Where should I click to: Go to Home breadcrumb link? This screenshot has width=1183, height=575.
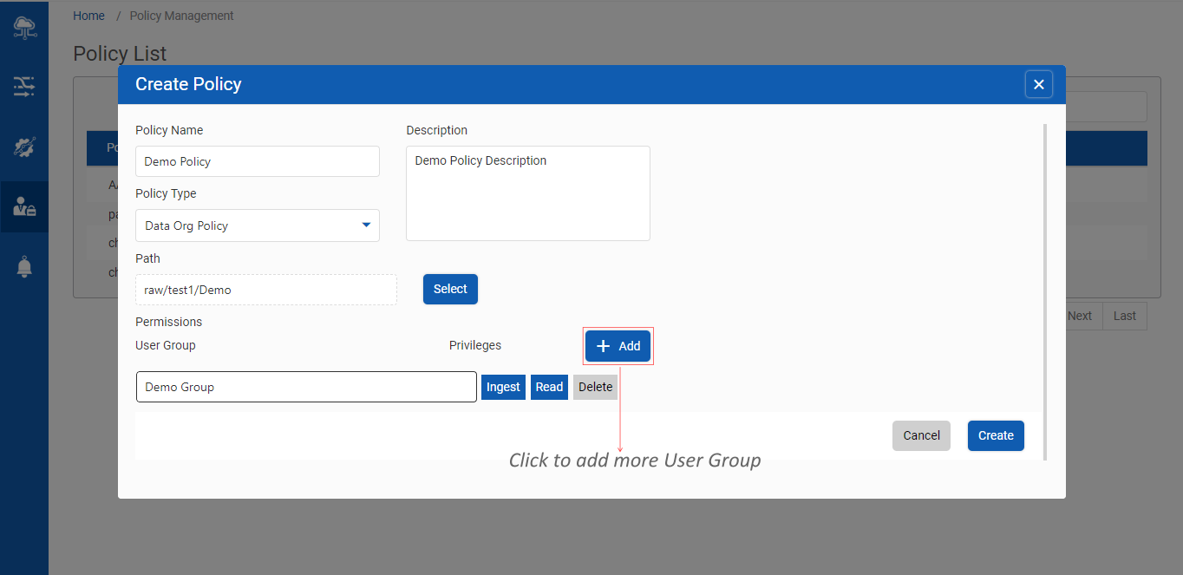(88, 16)
